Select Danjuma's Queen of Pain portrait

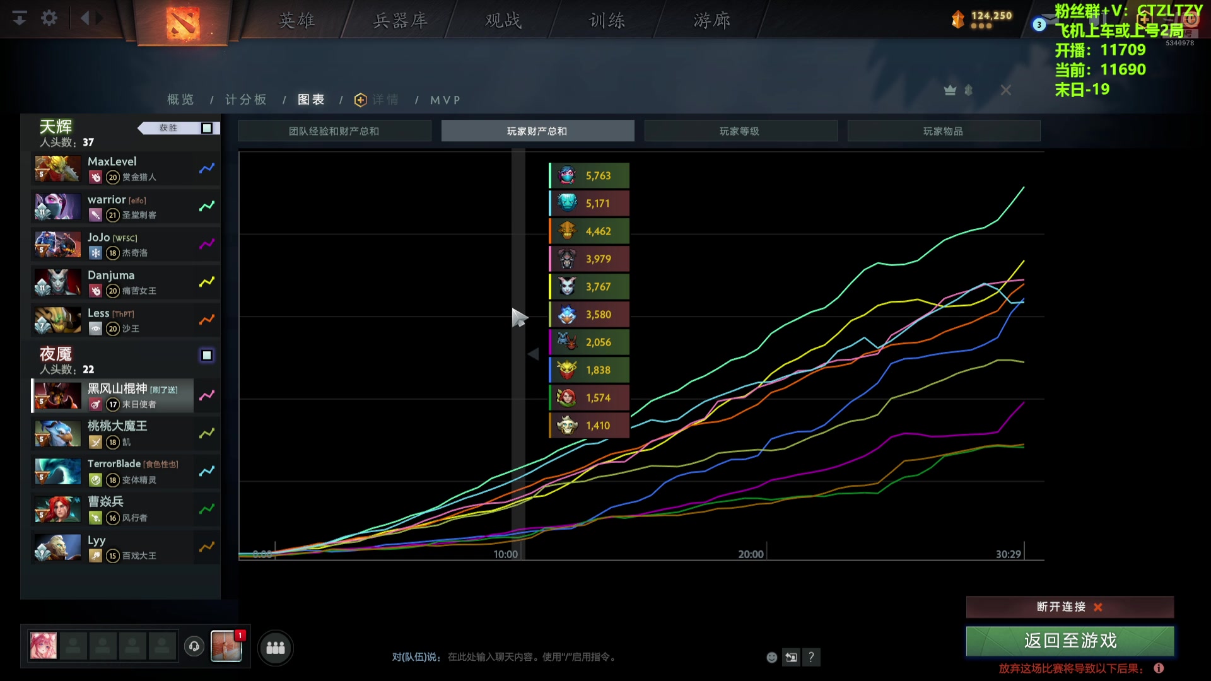tap(57, 282)
